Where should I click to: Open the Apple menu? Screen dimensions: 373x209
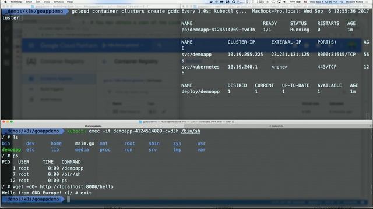(x=5, y=2)
